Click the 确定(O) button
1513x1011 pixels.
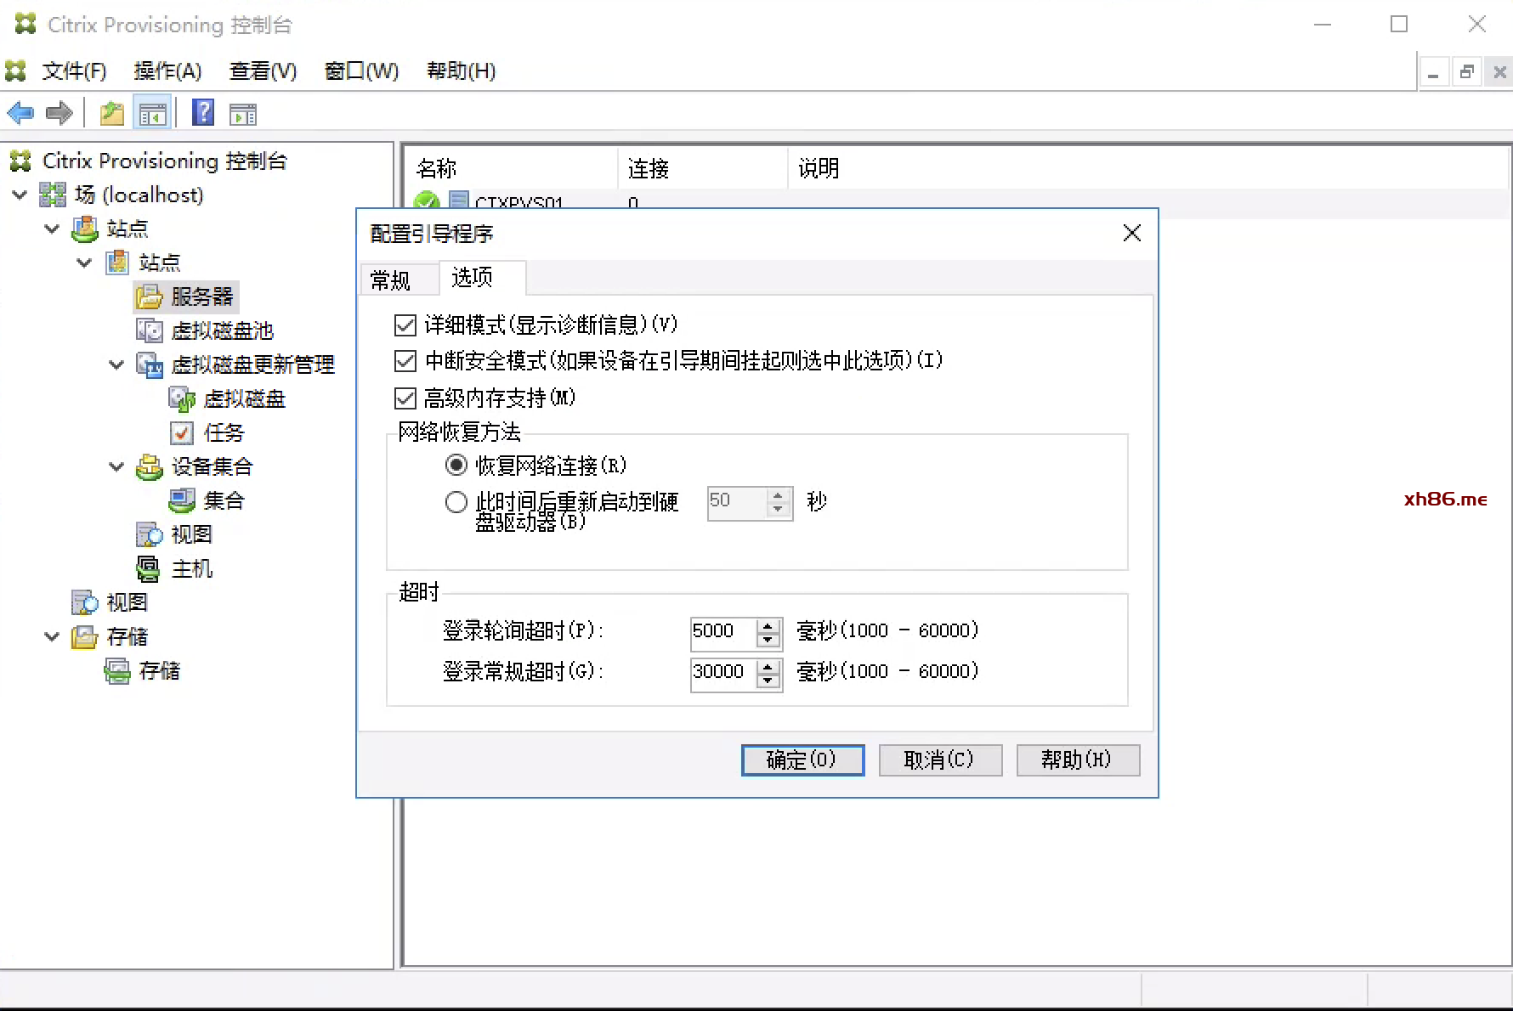point(802,760)
